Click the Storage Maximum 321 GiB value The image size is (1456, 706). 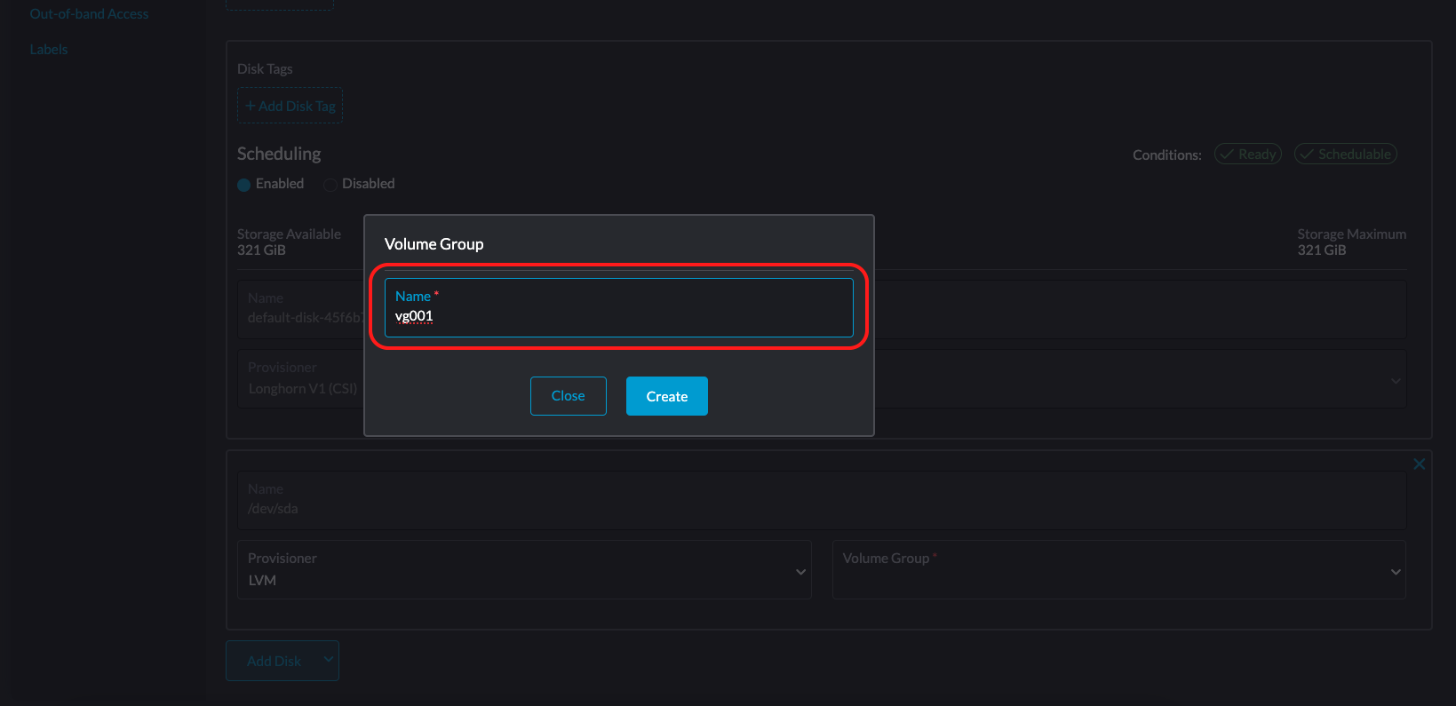[1321, 250]
